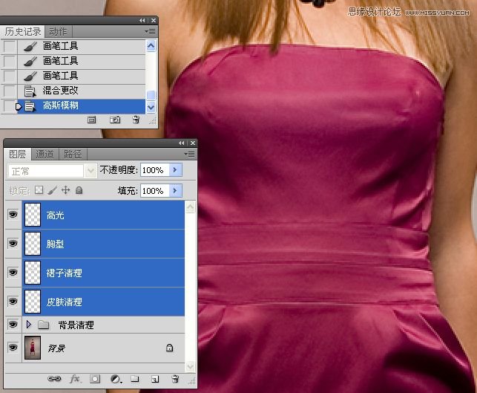The width and height of the screenshot is (477, 393).
Task: Lock all padlock icon
Action: 79,190
